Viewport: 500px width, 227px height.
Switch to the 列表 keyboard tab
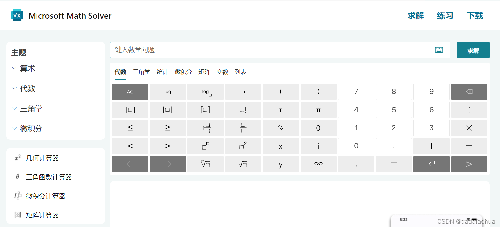[240, 72]
